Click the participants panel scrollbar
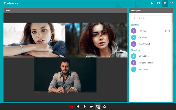This screenshot has width=176, height=110. [x=172, y=18]
